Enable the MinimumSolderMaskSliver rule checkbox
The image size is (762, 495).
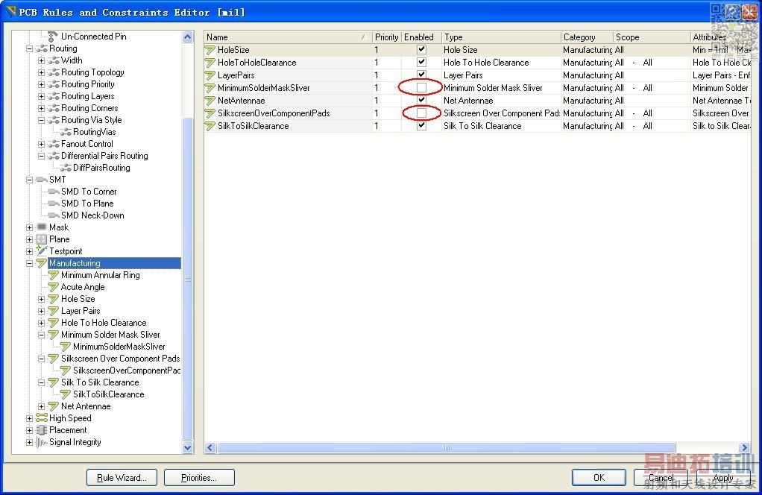(421, 87)
